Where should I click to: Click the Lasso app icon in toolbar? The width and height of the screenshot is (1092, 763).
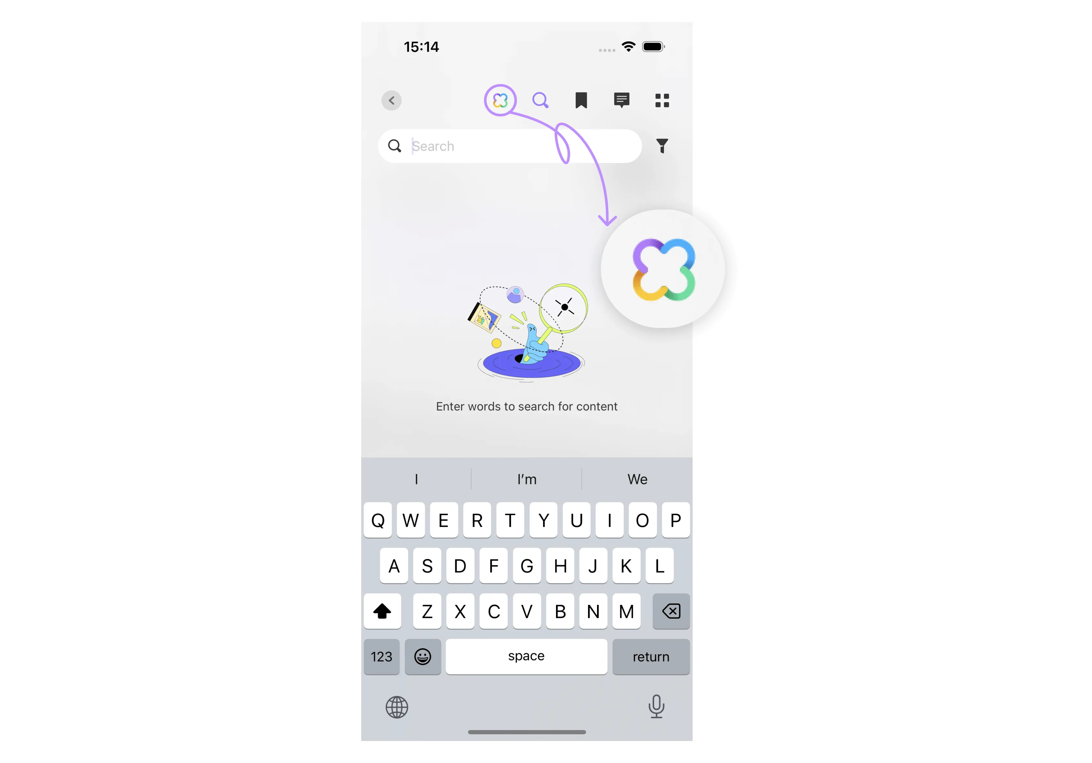pos(499,100)
